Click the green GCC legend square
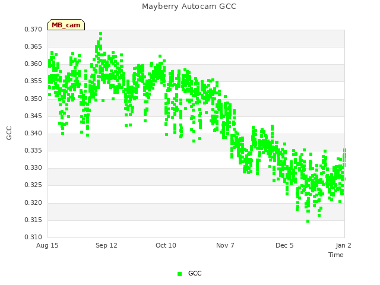 pos(179,274)
